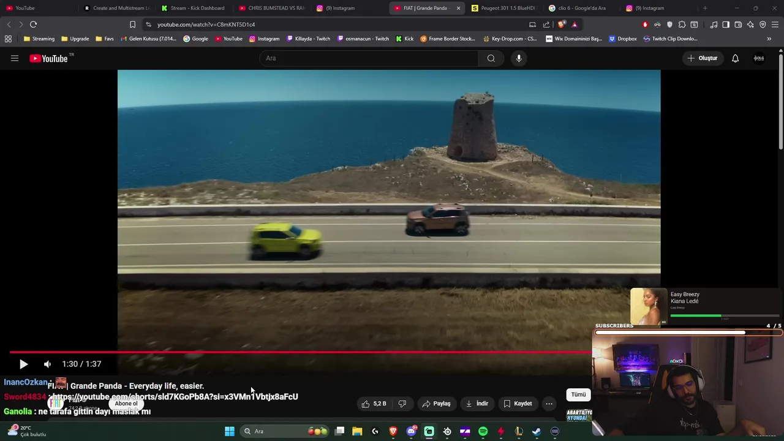Click the search magnifier button
The height and width of the screenshot is (441, 784).
(x=491, y=58)
